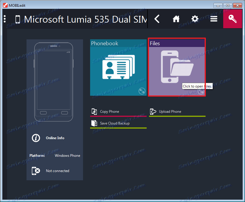Open settings with the gear icon
245x202 pixels.
point(195,19)
